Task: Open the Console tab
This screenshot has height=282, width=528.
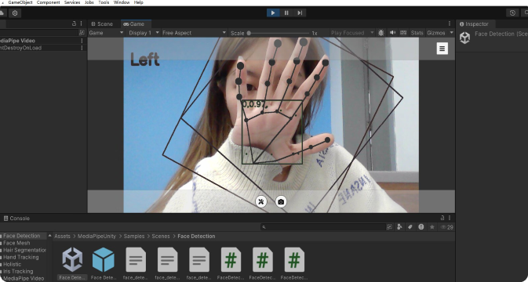Action: (x=16, y=218)
